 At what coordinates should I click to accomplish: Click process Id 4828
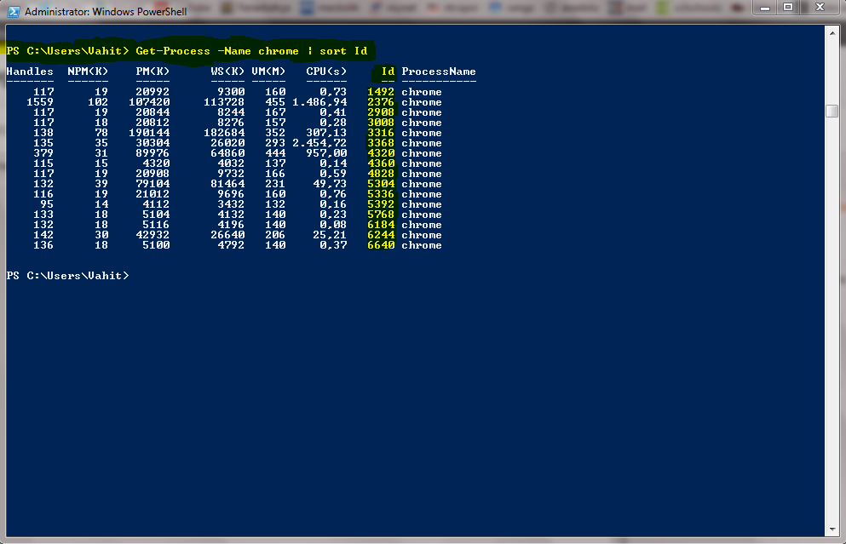click(x=381, y=175)
